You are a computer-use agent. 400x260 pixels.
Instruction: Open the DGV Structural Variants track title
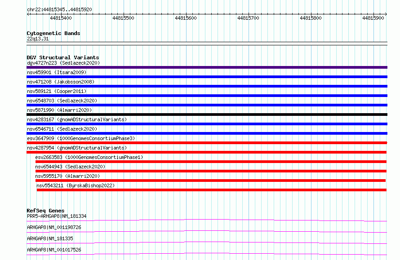63,57
